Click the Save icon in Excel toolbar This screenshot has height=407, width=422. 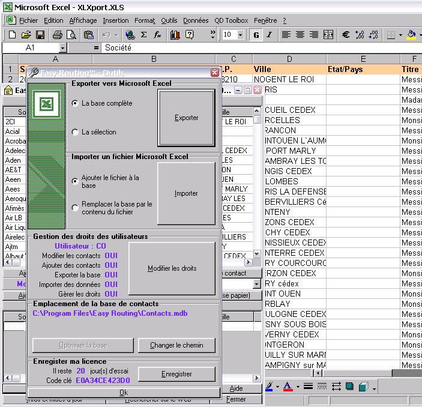click(x=40, y=35)
